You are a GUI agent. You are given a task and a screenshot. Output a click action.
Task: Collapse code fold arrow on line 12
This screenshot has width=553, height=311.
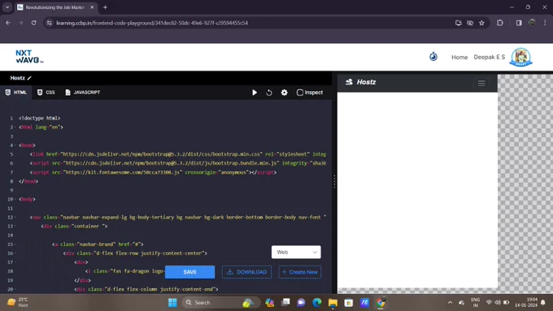pos(15,218)
